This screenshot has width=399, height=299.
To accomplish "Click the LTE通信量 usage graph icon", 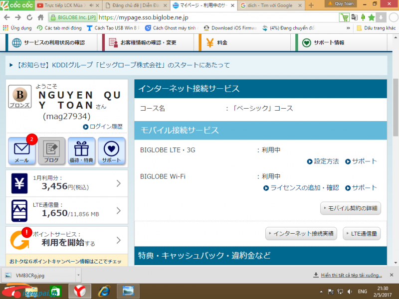I will pos(19,211).
